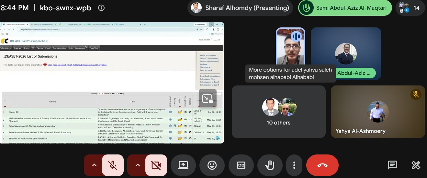Click Move track link
This screenshot has width=427, height=178.
click(205, 67)
